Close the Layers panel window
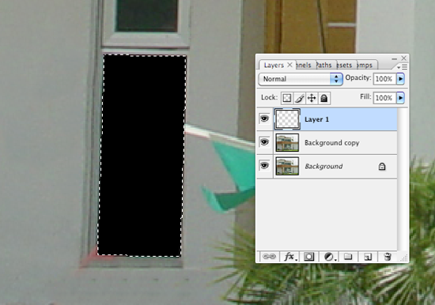 pos(403,58)
